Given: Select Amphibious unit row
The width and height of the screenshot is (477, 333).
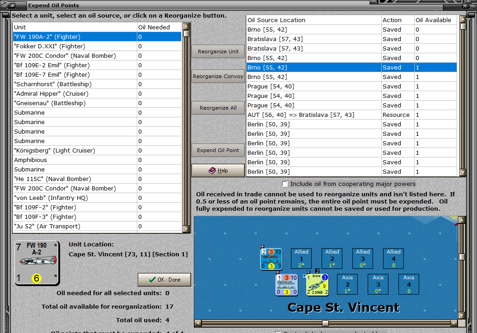Looking at the screenshot, I should 97,160.
